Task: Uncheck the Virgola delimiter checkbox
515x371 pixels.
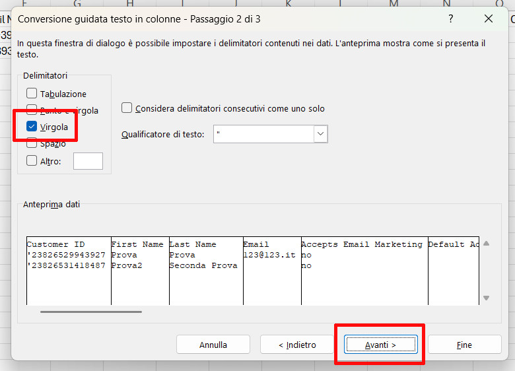Action: point(32,126)
